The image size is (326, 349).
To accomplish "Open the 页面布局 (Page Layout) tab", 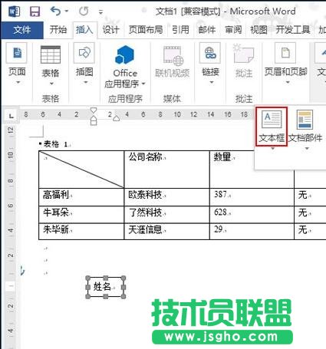I will coord(146,30).
